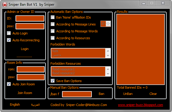
Task: Enable the Auto Login checkbox
Action: coord(9,33)
